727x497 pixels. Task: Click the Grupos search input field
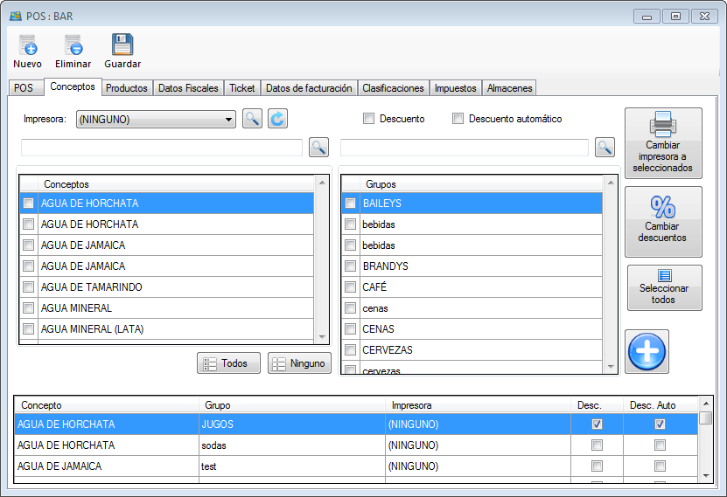[465, 148]
